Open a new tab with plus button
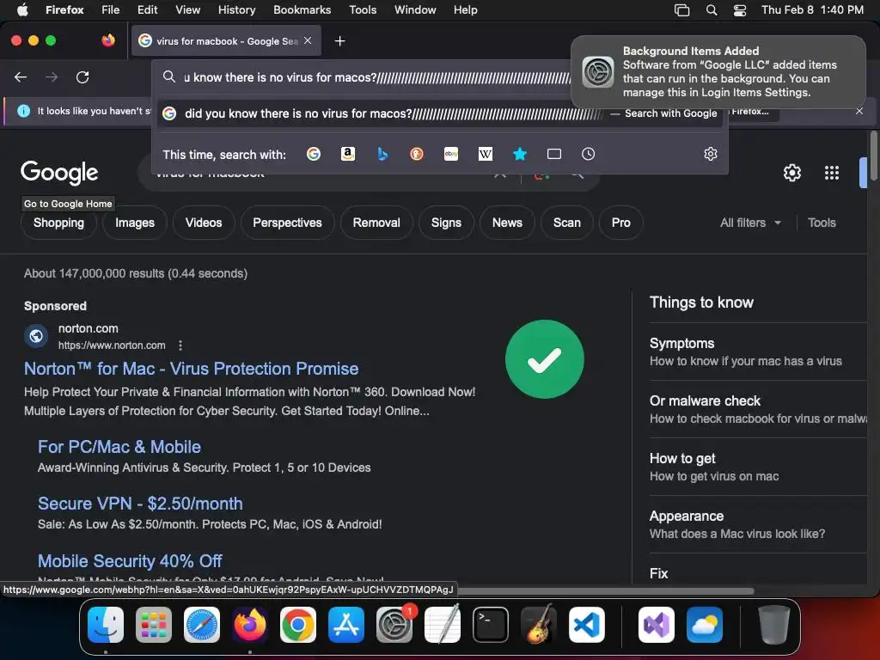Screen dimensions: 880x660 click(x=339, y=41)
